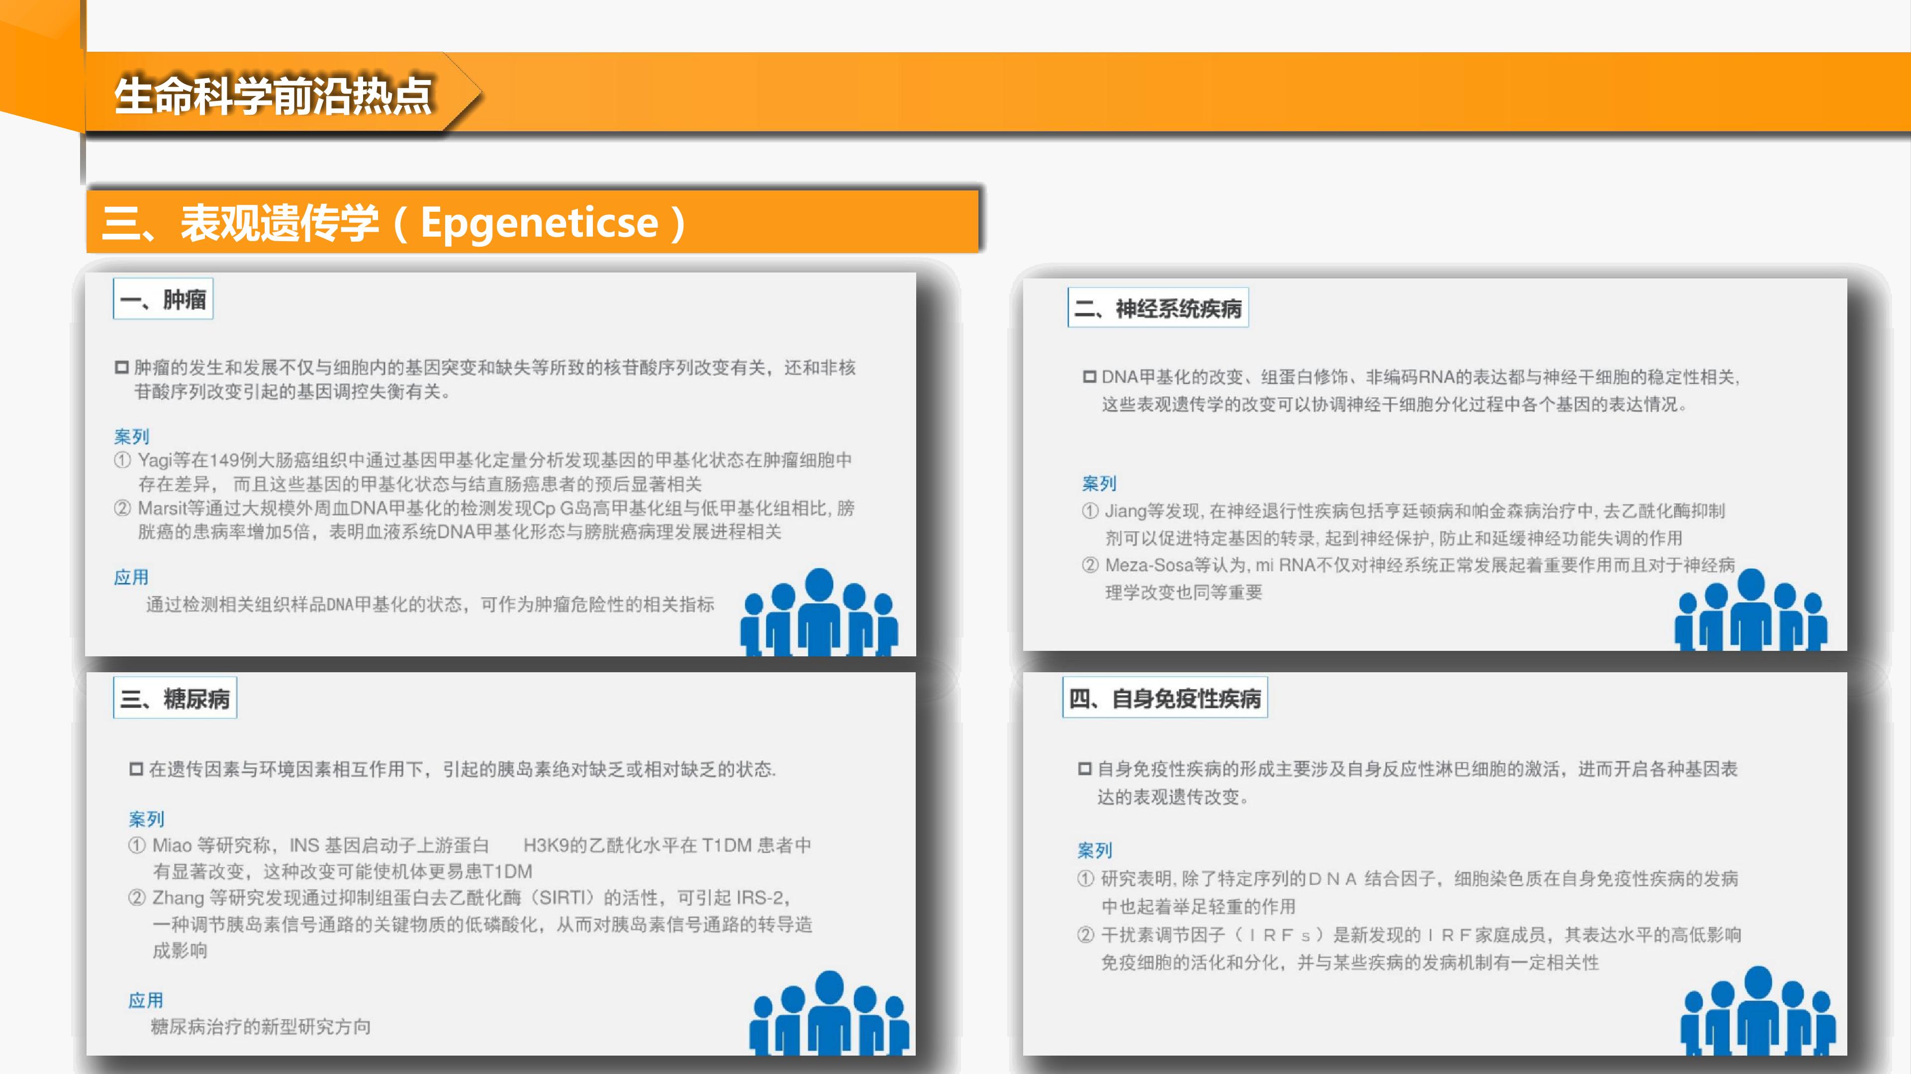Click the blue 案列 heading in the tumor panel
The image size is (1911, 1074).
(x=131, y=436)
